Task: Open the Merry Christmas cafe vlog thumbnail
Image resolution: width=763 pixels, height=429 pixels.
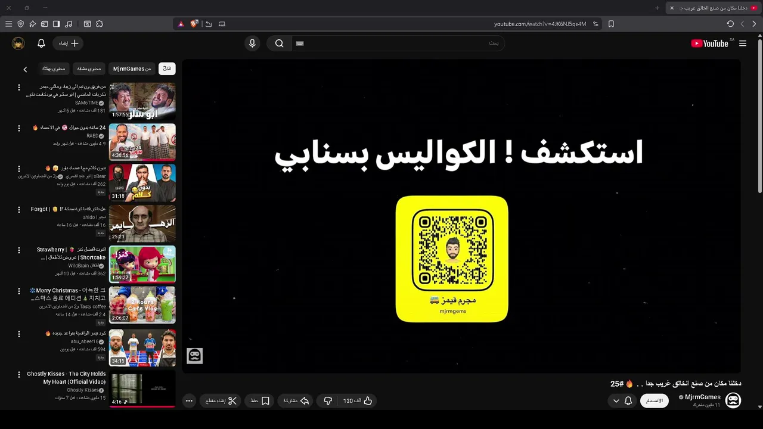Action: tap(142, 304)
